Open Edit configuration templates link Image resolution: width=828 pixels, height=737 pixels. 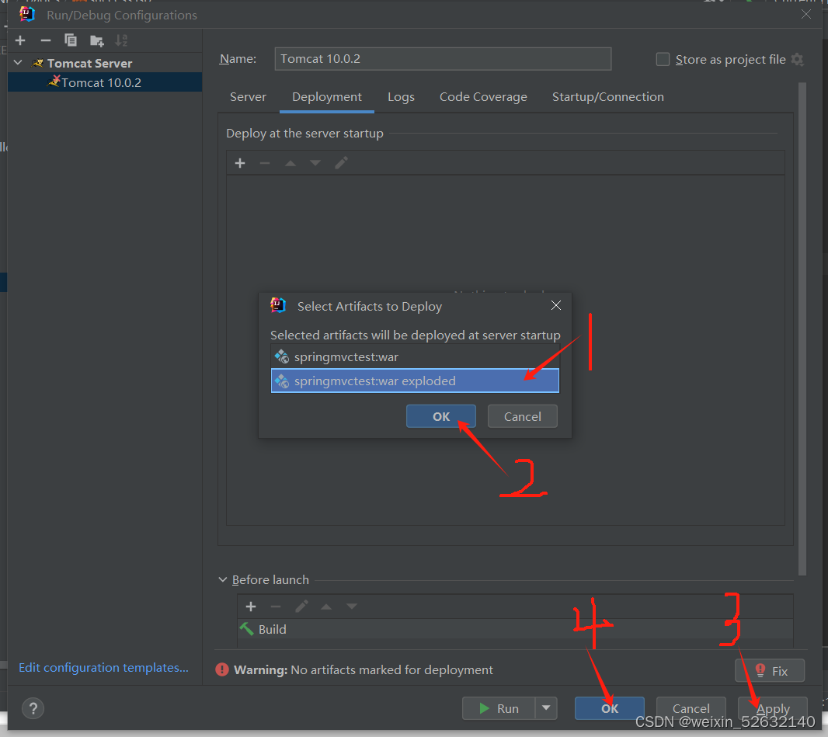(x=103, y=668)
